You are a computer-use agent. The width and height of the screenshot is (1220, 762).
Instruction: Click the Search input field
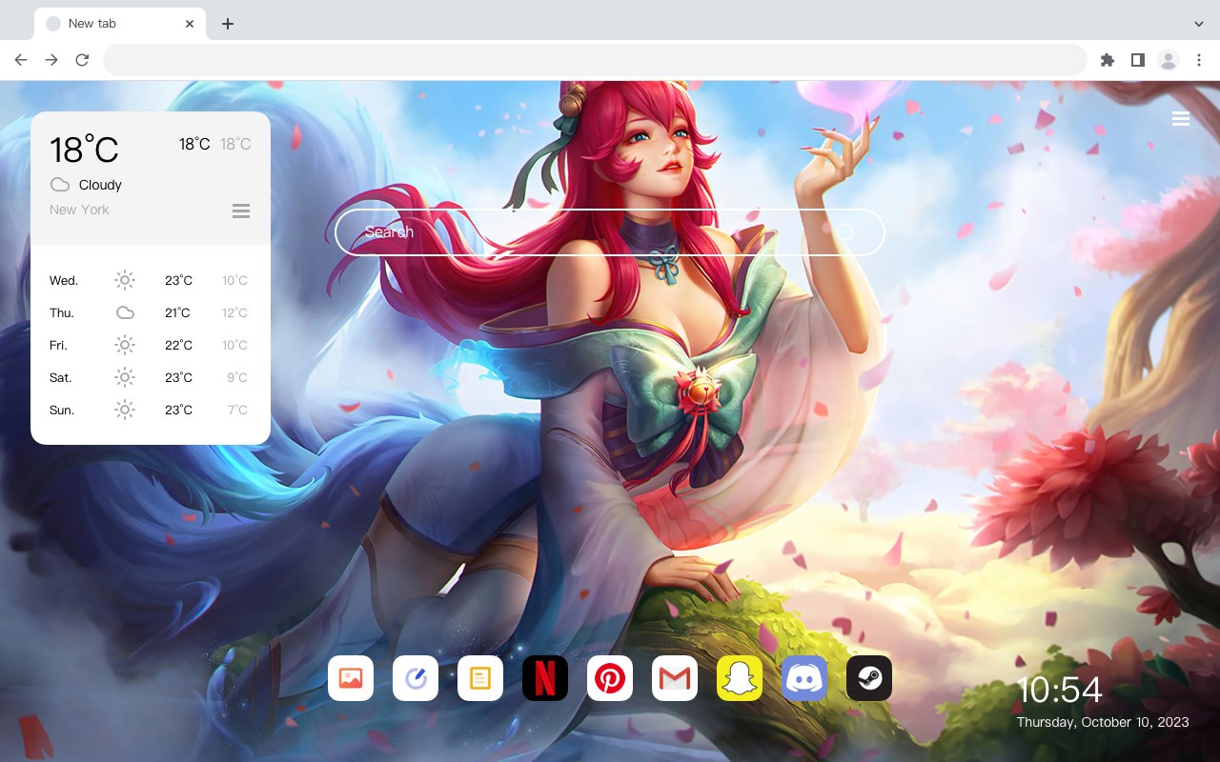tap(610, 232)
